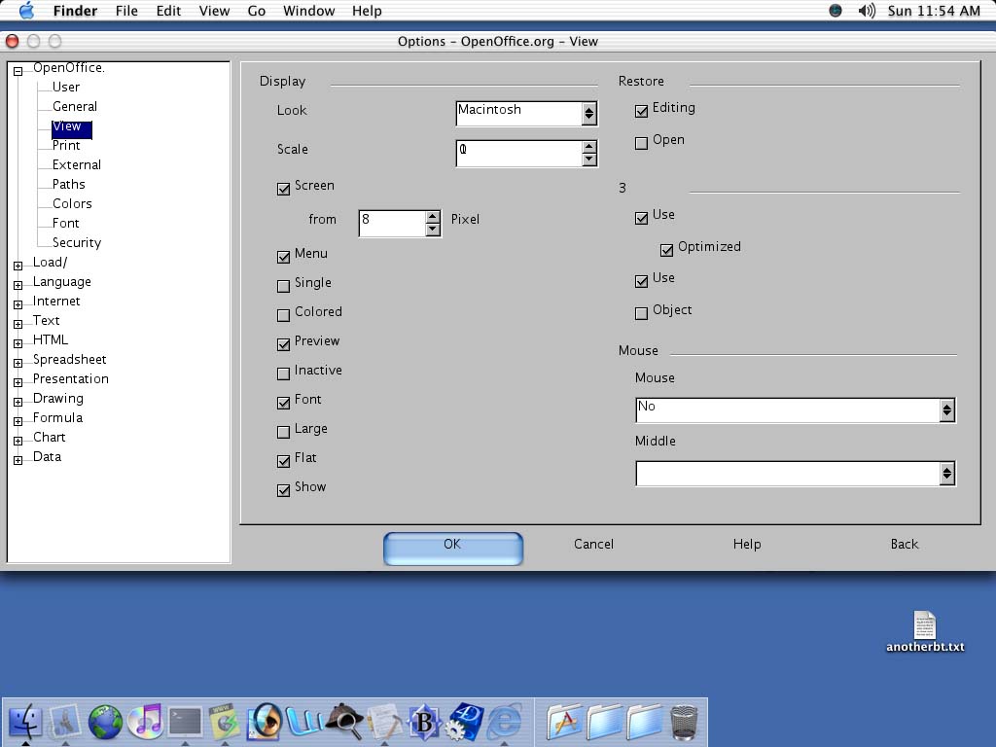Select the Security tree item

(76, 242)
